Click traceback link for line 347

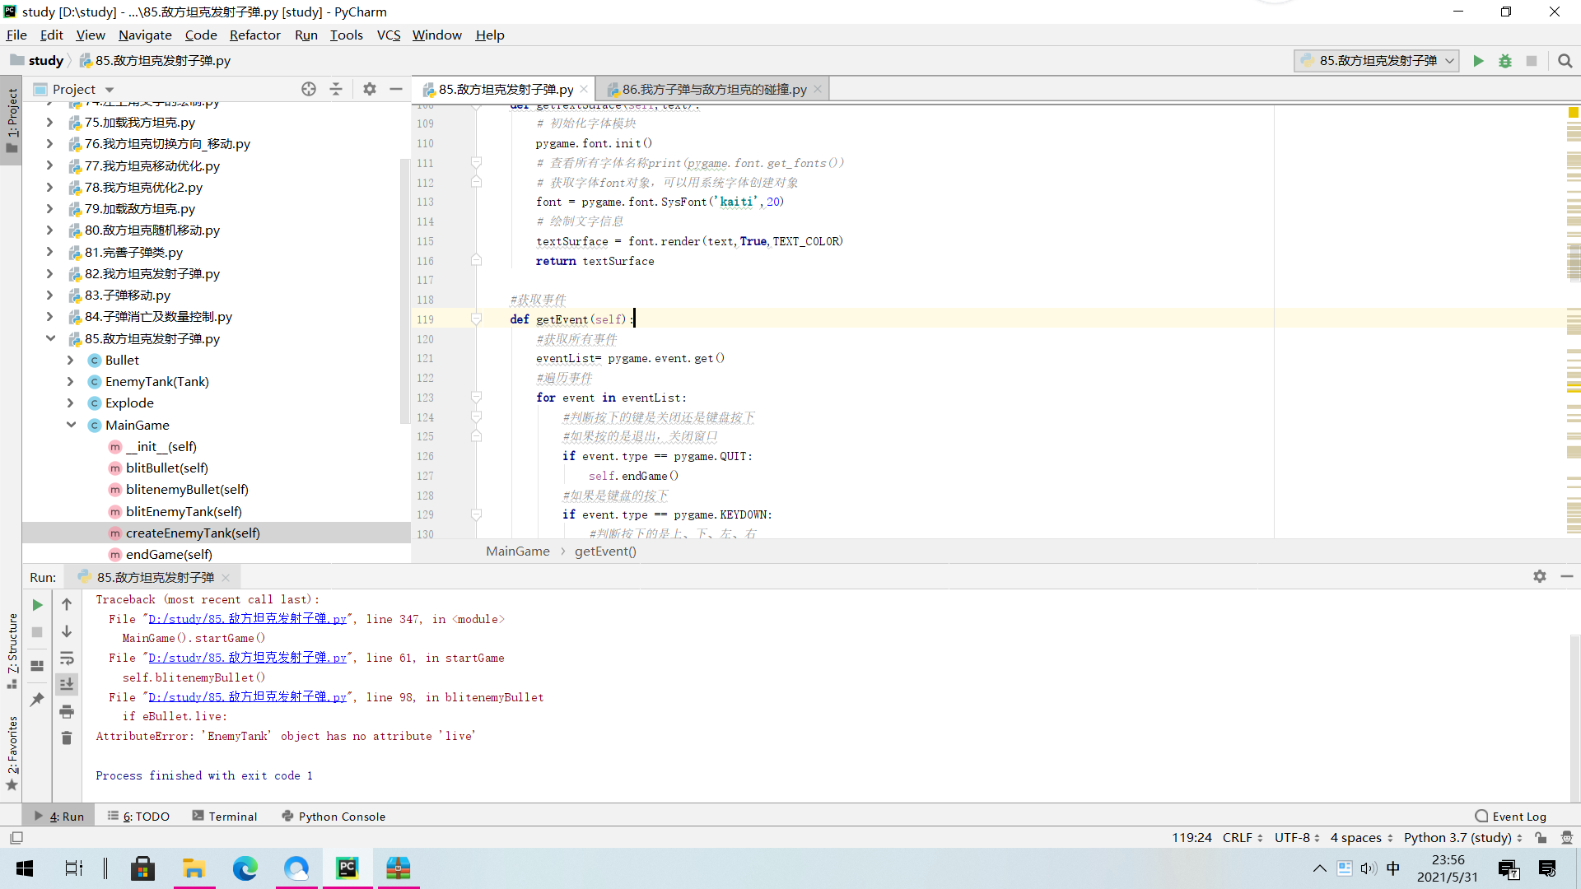(247, 619)
